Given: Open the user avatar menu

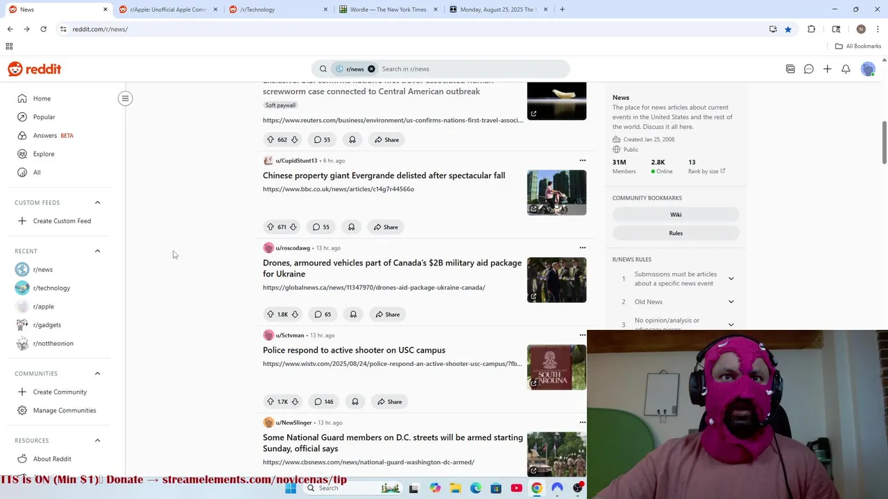Looking at the screenshot, I should (x=868, y=69).
